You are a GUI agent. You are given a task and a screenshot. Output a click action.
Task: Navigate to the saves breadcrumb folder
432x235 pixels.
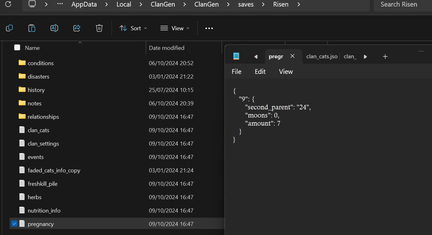pyautogui.click(x=246, y=4)
